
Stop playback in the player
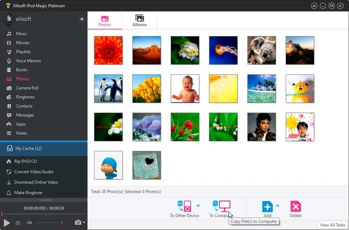pyautogui.click(x=18, y=223)
